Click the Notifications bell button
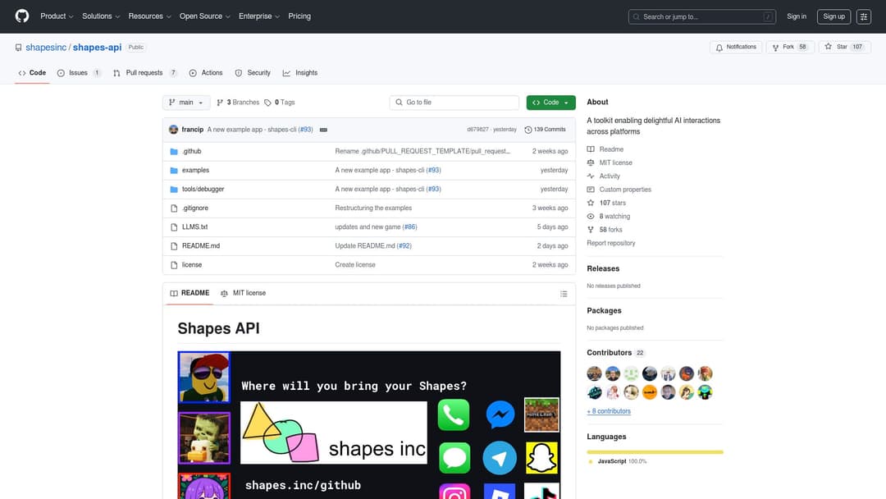Image resolution: width=886 pixels, height=499 pixels. tap(736, 47)
